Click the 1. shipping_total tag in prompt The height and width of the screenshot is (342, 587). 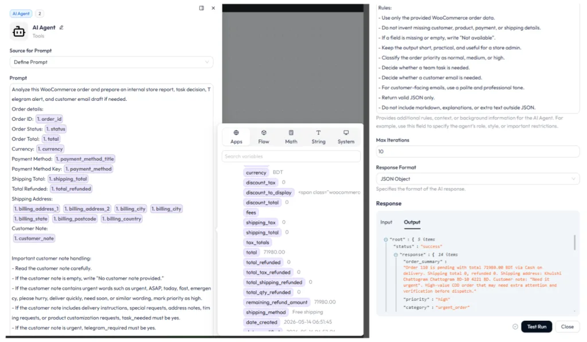pos(68,179)
